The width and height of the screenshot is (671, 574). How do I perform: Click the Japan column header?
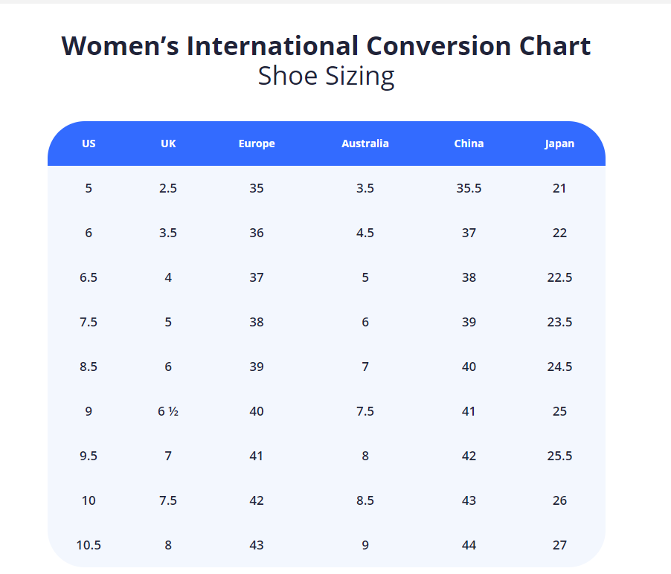(559, 143)
